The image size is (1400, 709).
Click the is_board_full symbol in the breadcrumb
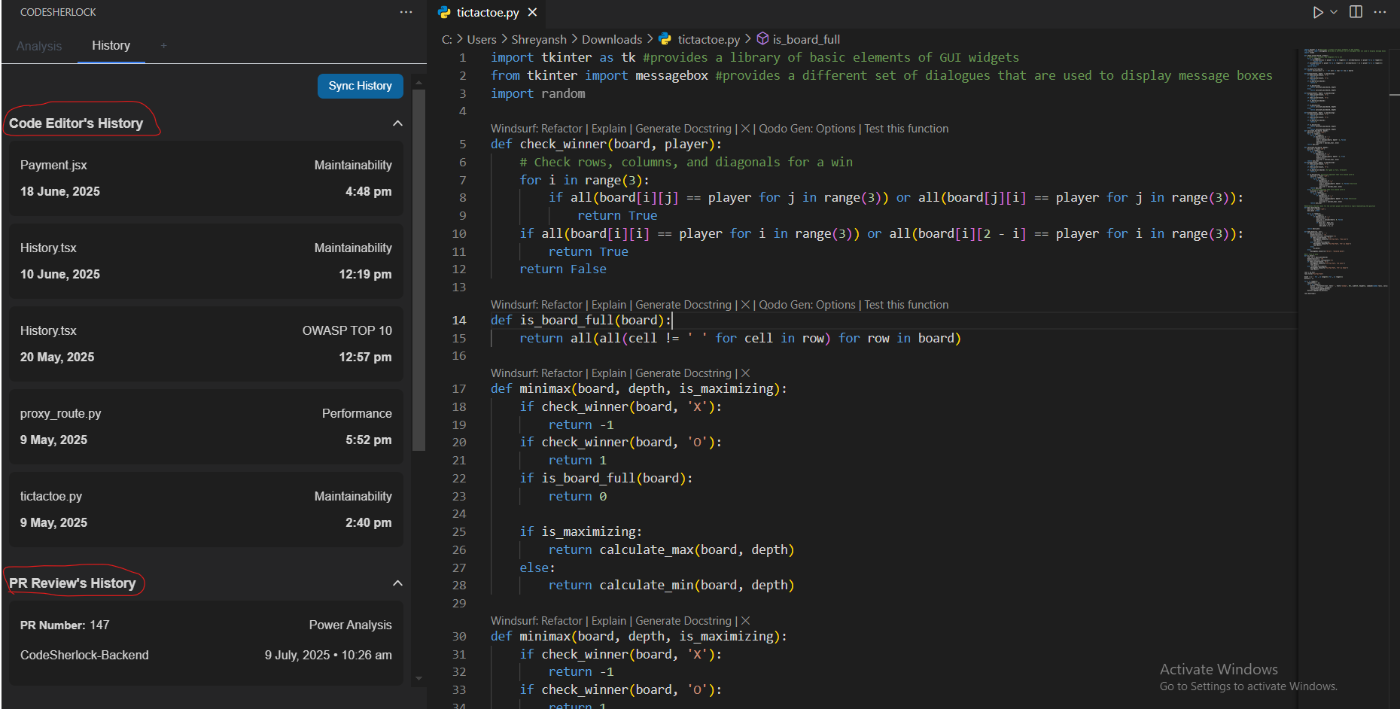pos(805,39)
